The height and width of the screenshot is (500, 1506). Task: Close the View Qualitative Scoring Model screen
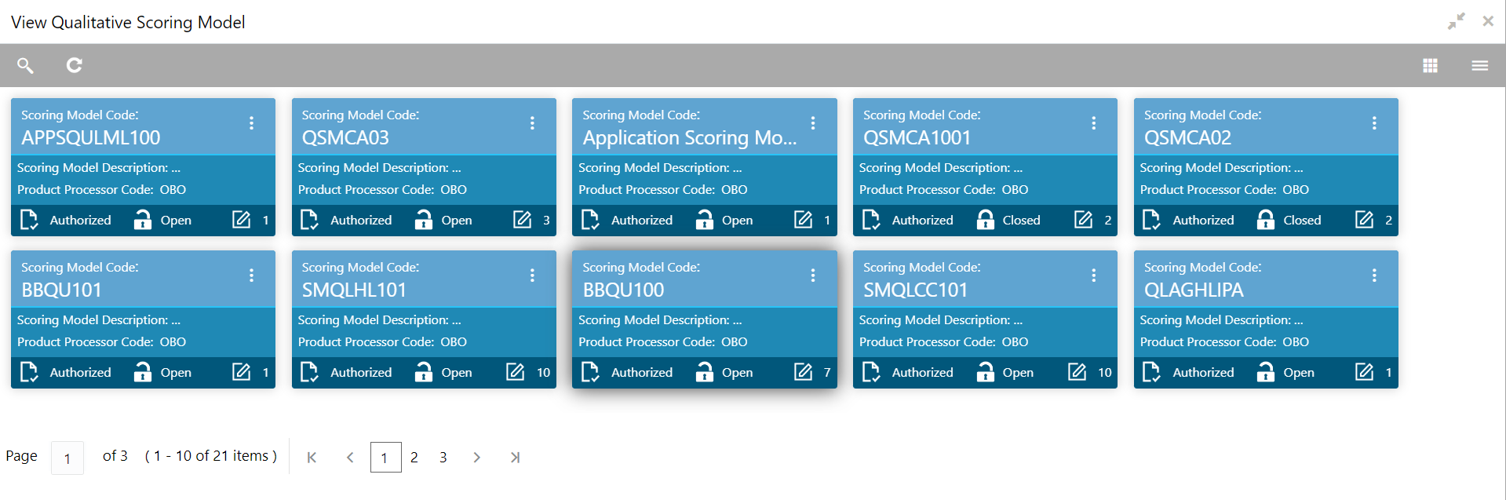[1488, 21]
